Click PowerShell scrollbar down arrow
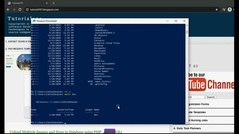 (187, 122)
